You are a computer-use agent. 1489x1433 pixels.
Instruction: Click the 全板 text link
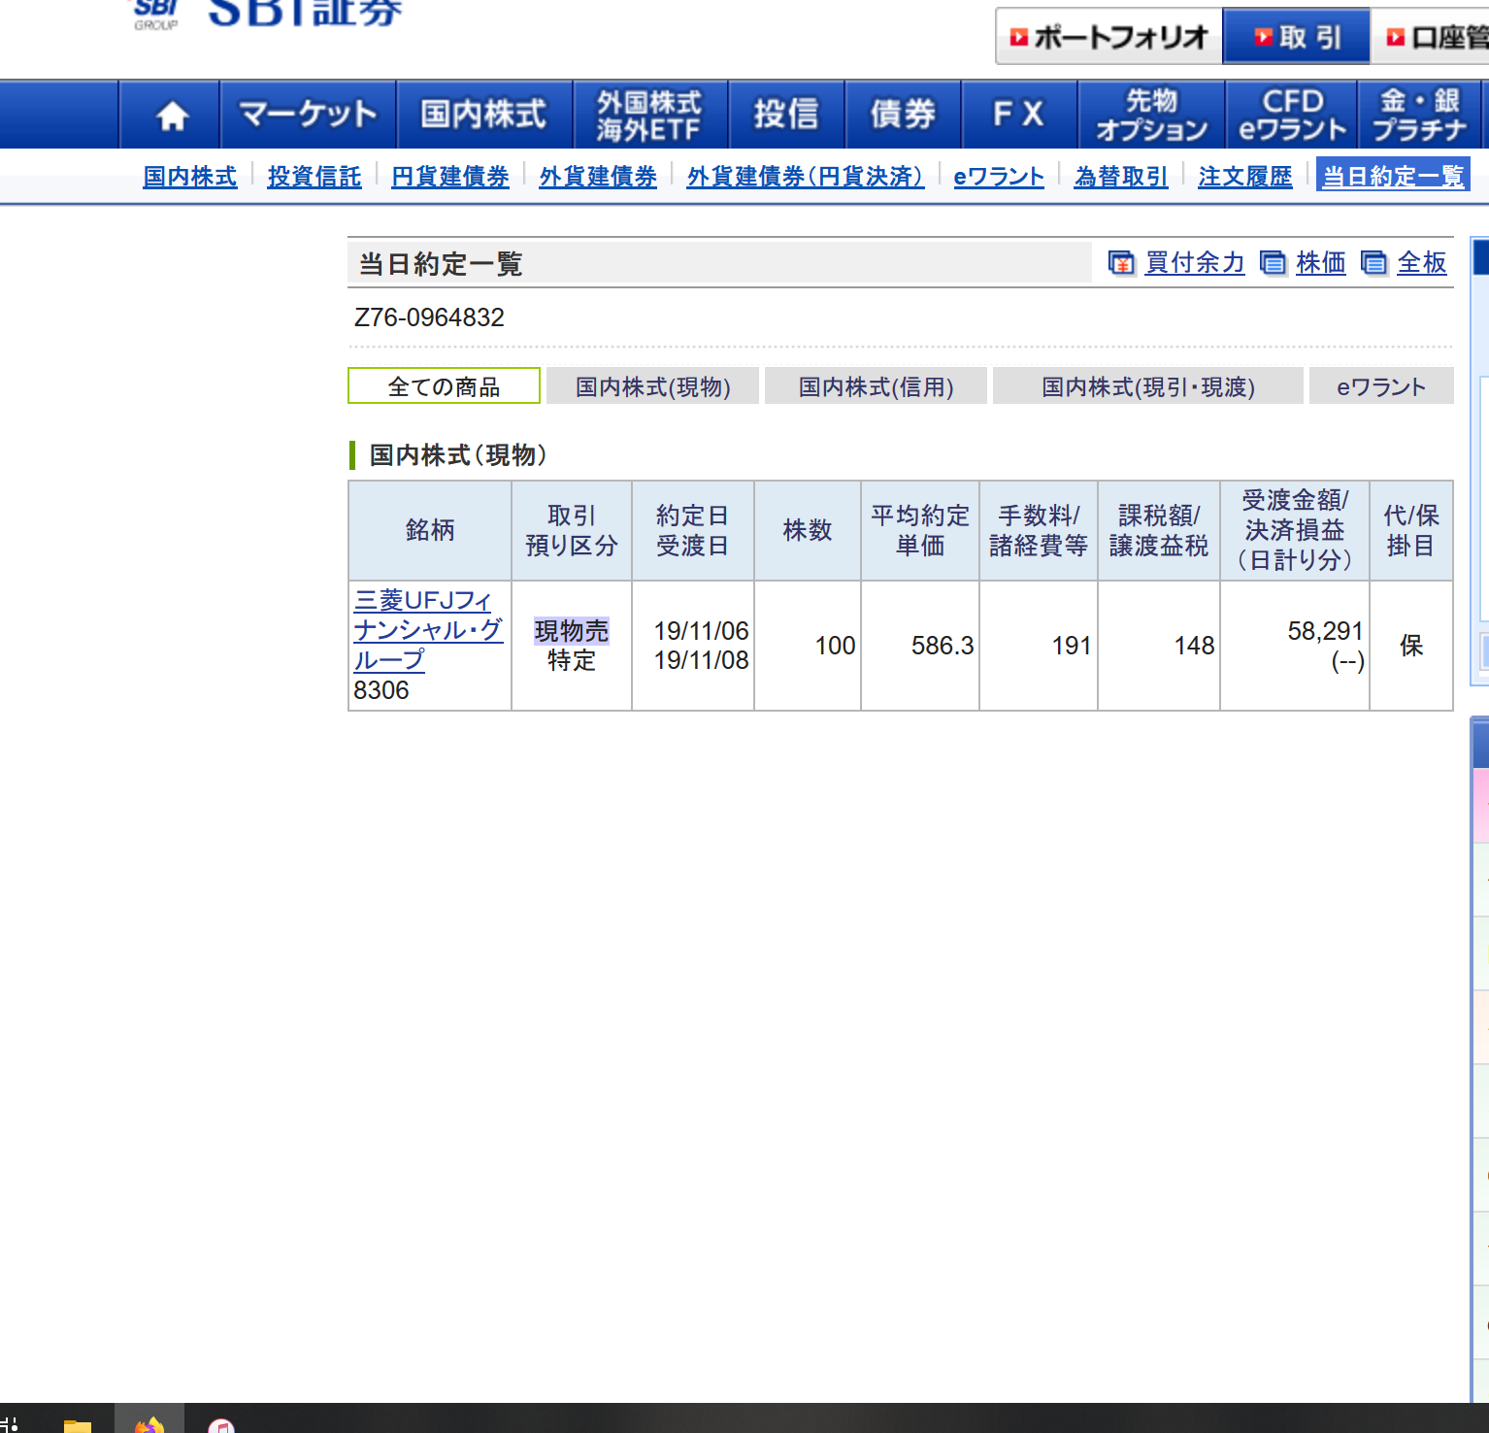[x=1422, y=263]
